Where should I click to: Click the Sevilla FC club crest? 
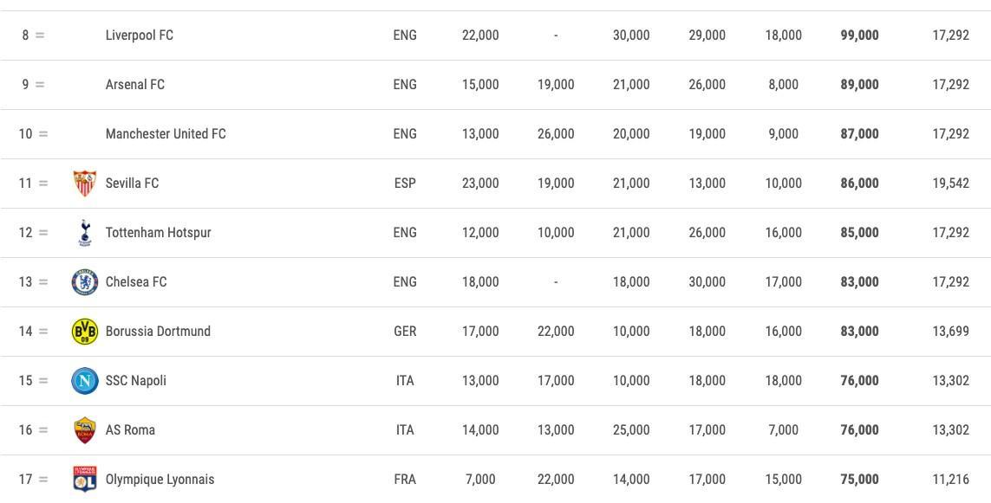(x=85, y=183)
